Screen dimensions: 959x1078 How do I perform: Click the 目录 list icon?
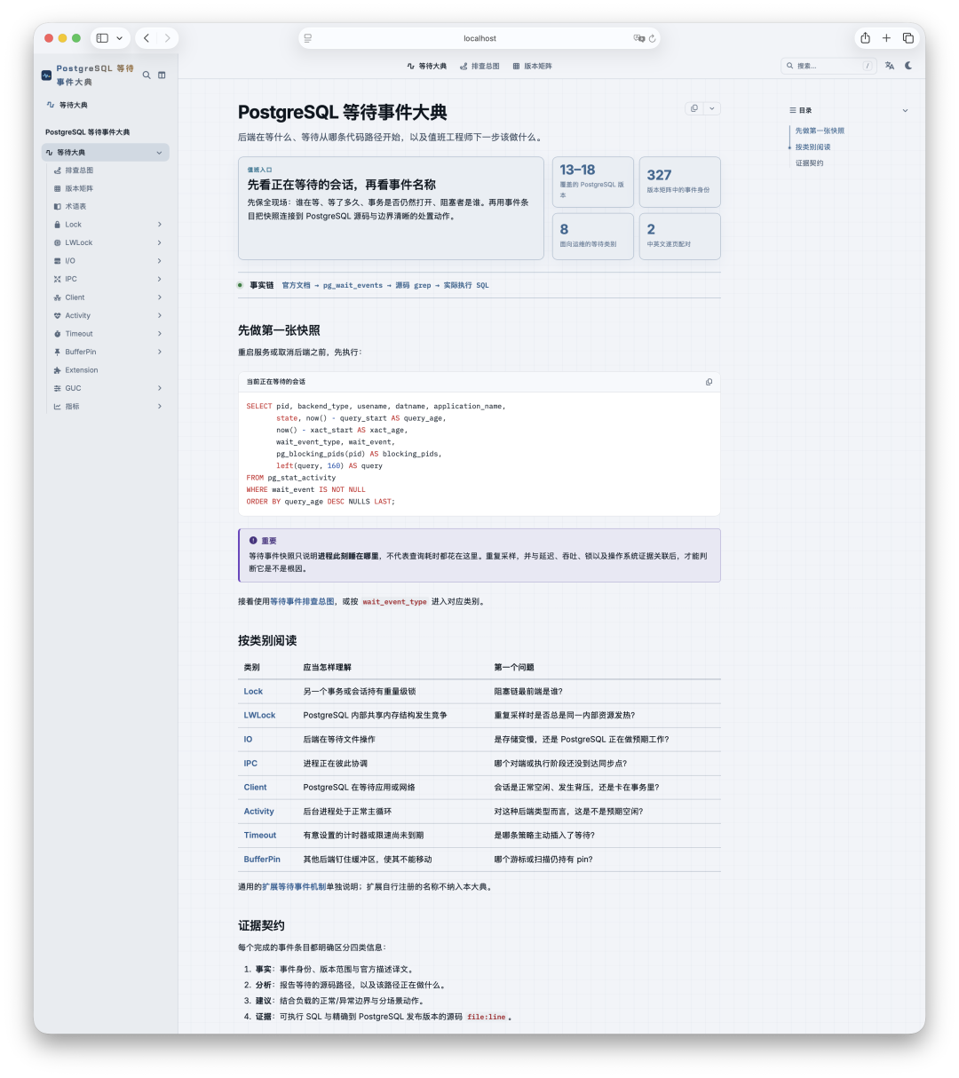click(x=793, y=110)
